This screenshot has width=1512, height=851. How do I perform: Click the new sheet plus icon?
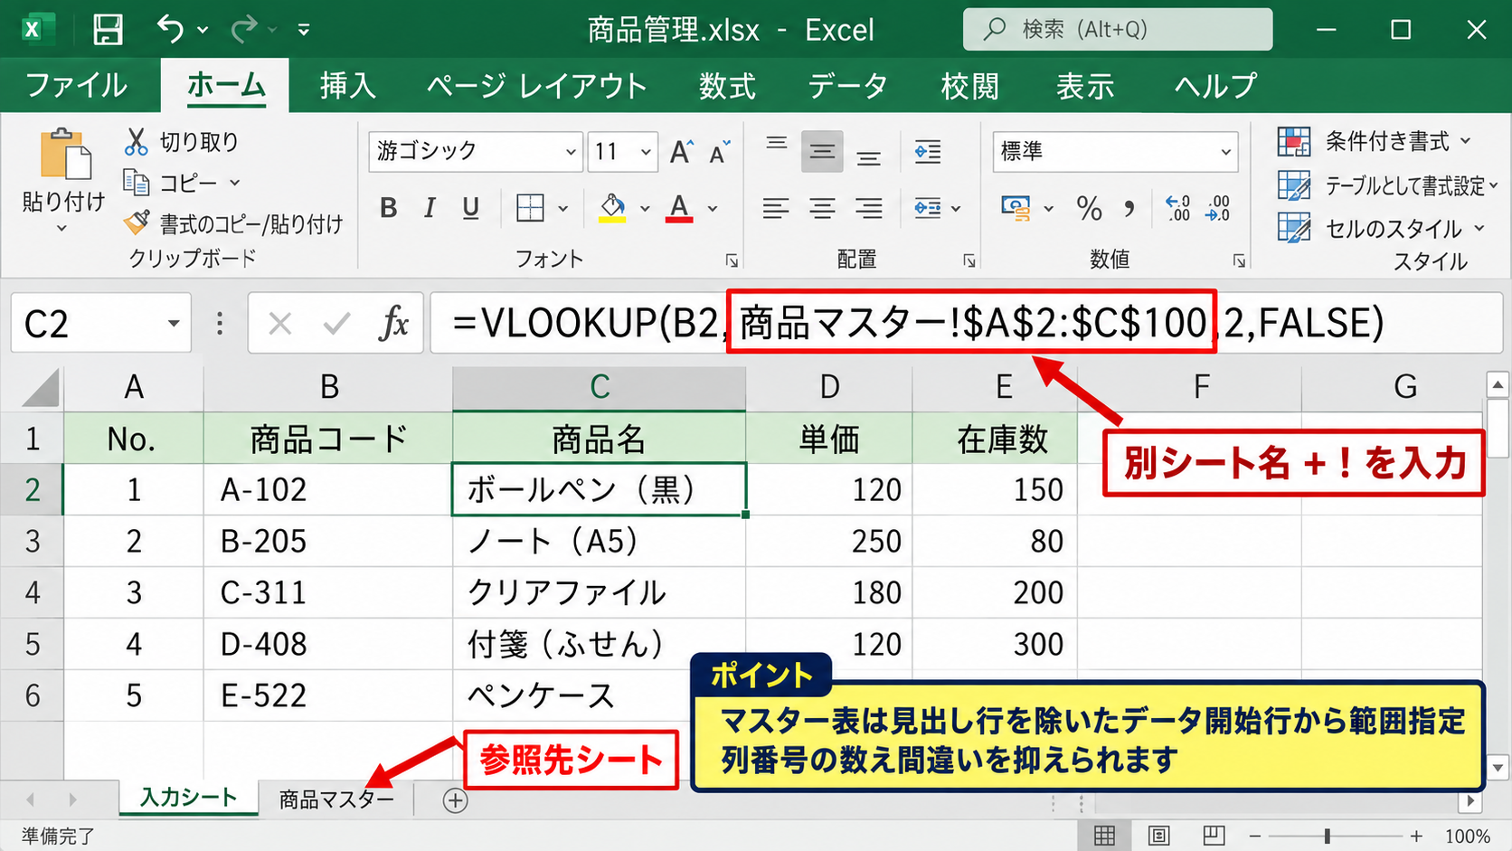click(x=455, y=800)
